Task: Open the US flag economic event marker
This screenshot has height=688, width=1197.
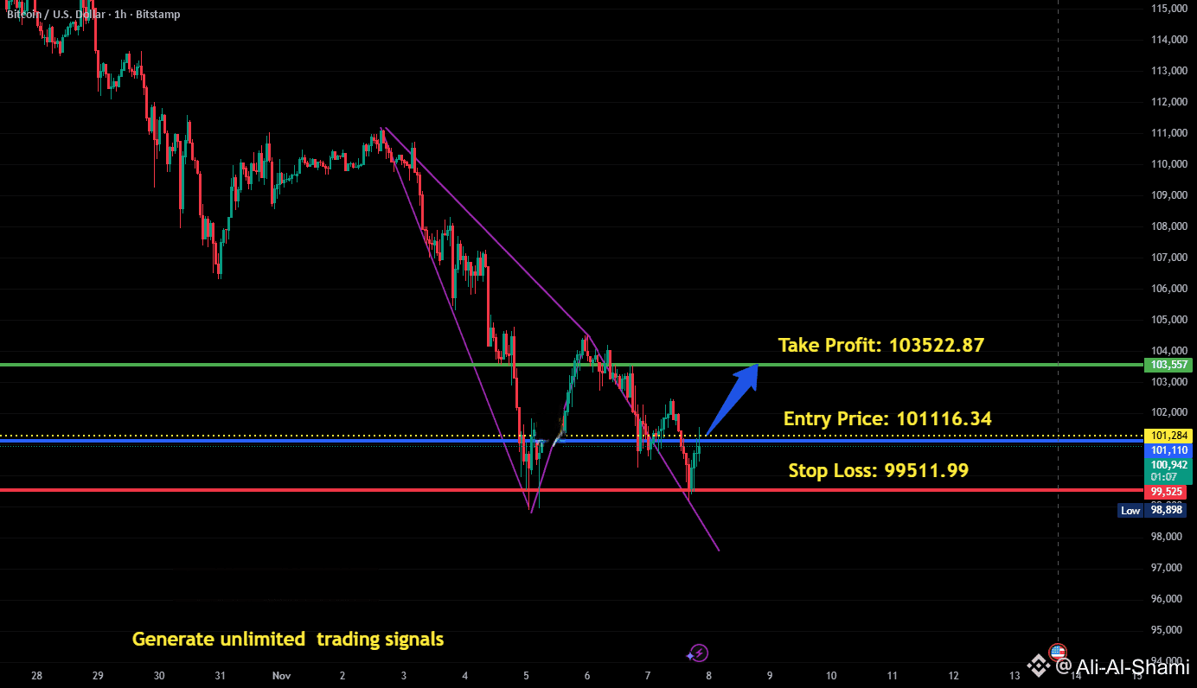Action: tap(1057, 651)
